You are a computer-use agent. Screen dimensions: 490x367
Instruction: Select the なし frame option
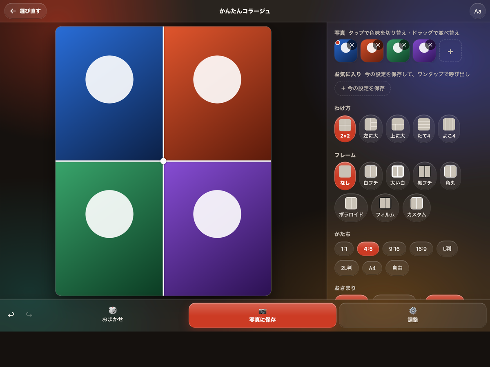(x=345, y=176)
